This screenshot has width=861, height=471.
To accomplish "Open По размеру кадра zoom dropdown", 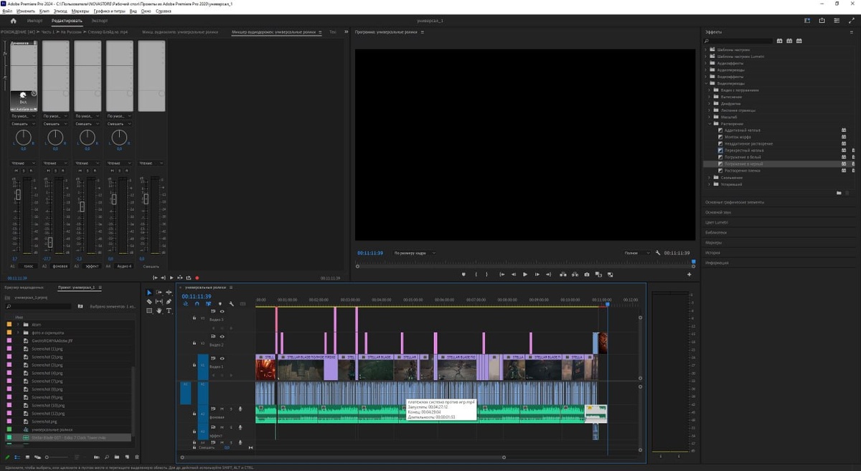I will click(x=415, y=253).
